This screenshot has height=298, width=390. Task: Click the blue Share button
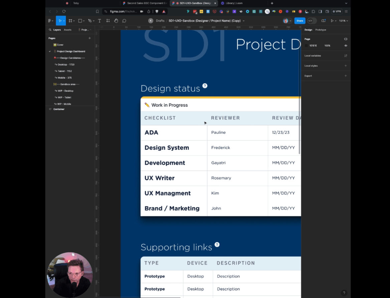(x=300, y=21)
